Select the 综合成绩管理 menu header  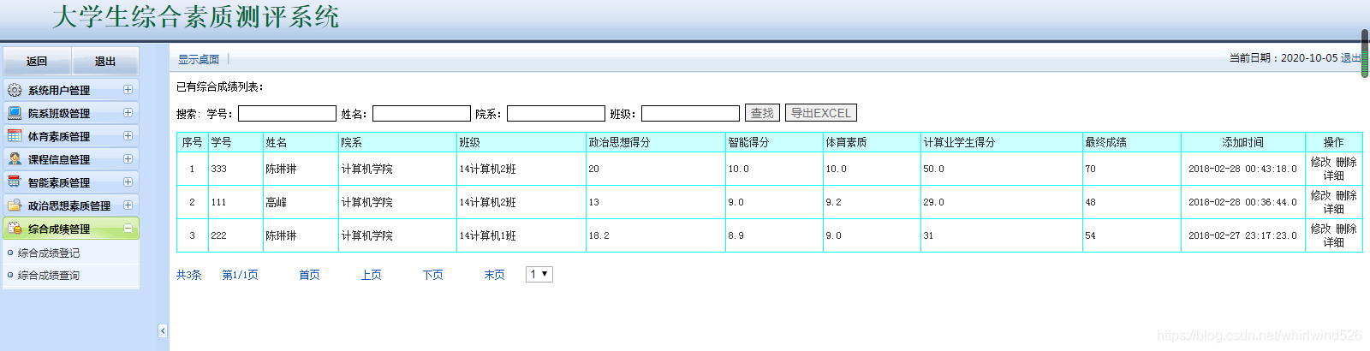click(71, 229)
